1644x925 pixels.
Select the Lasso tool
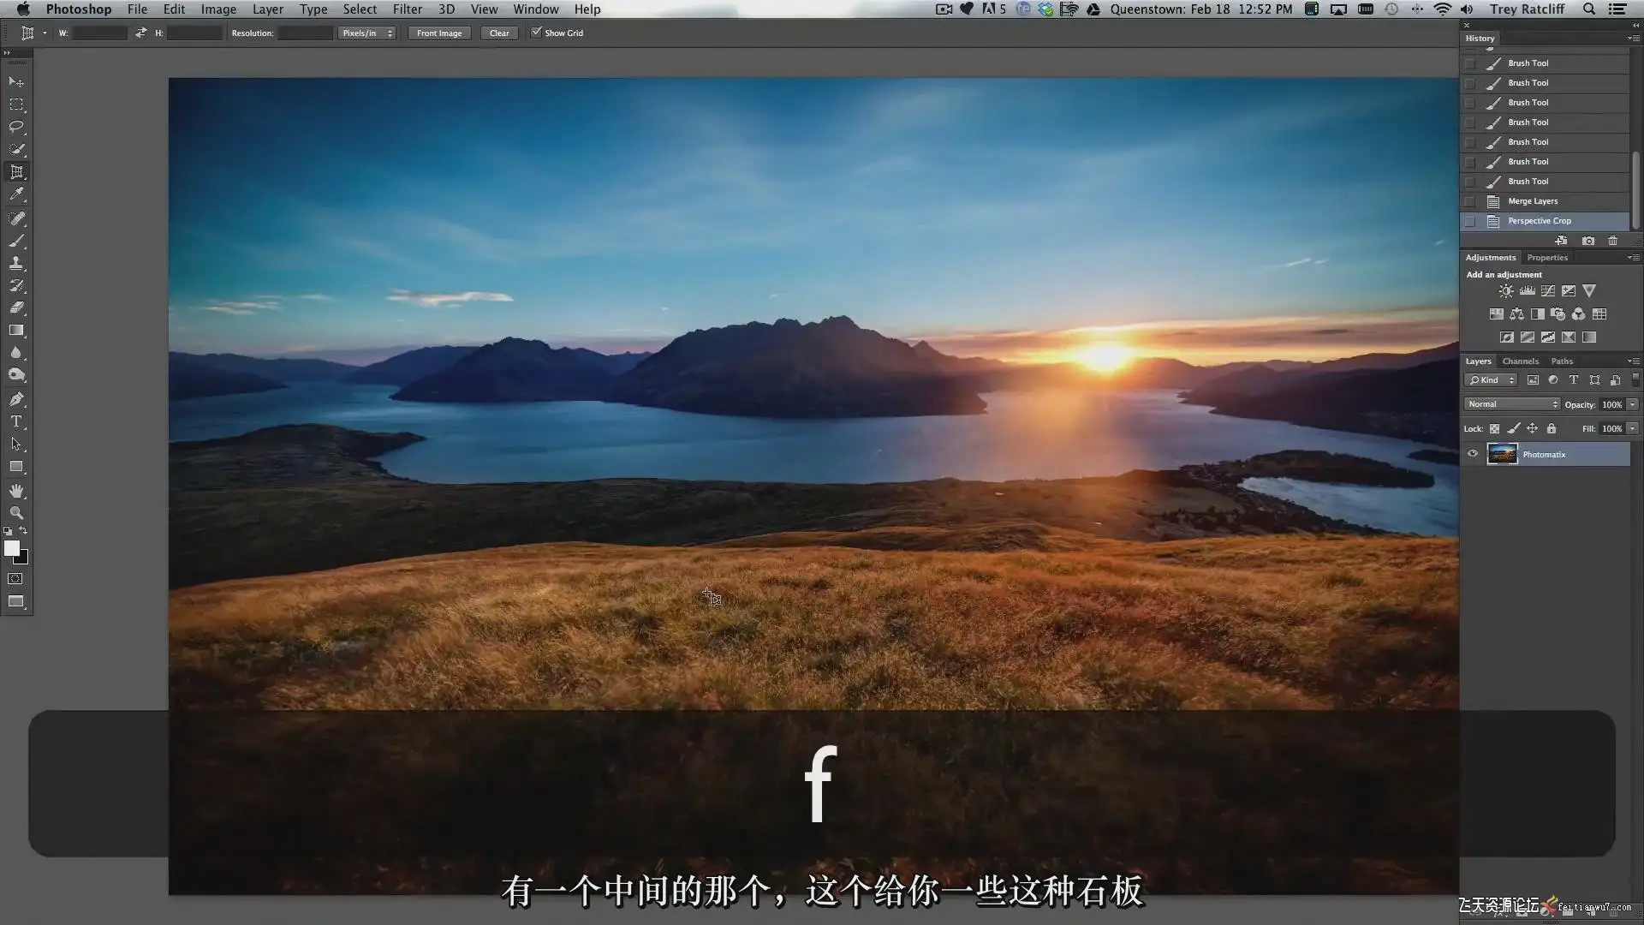click(16, 127)
